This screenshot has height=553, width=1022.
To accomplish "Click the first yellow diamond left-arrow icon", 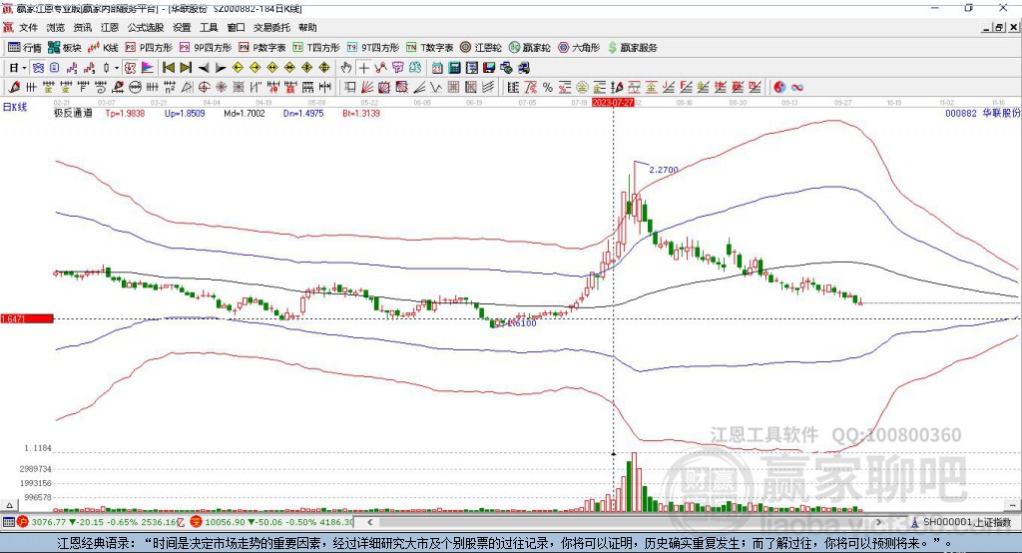I will [238, 68].
